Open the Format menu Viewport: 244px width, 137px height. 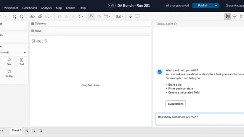[x=71, y=8]
